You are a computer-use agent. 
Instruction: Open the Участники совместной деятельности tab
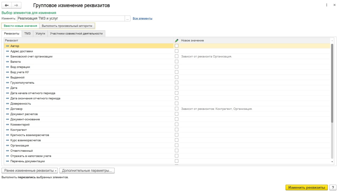tap(76, 34)
